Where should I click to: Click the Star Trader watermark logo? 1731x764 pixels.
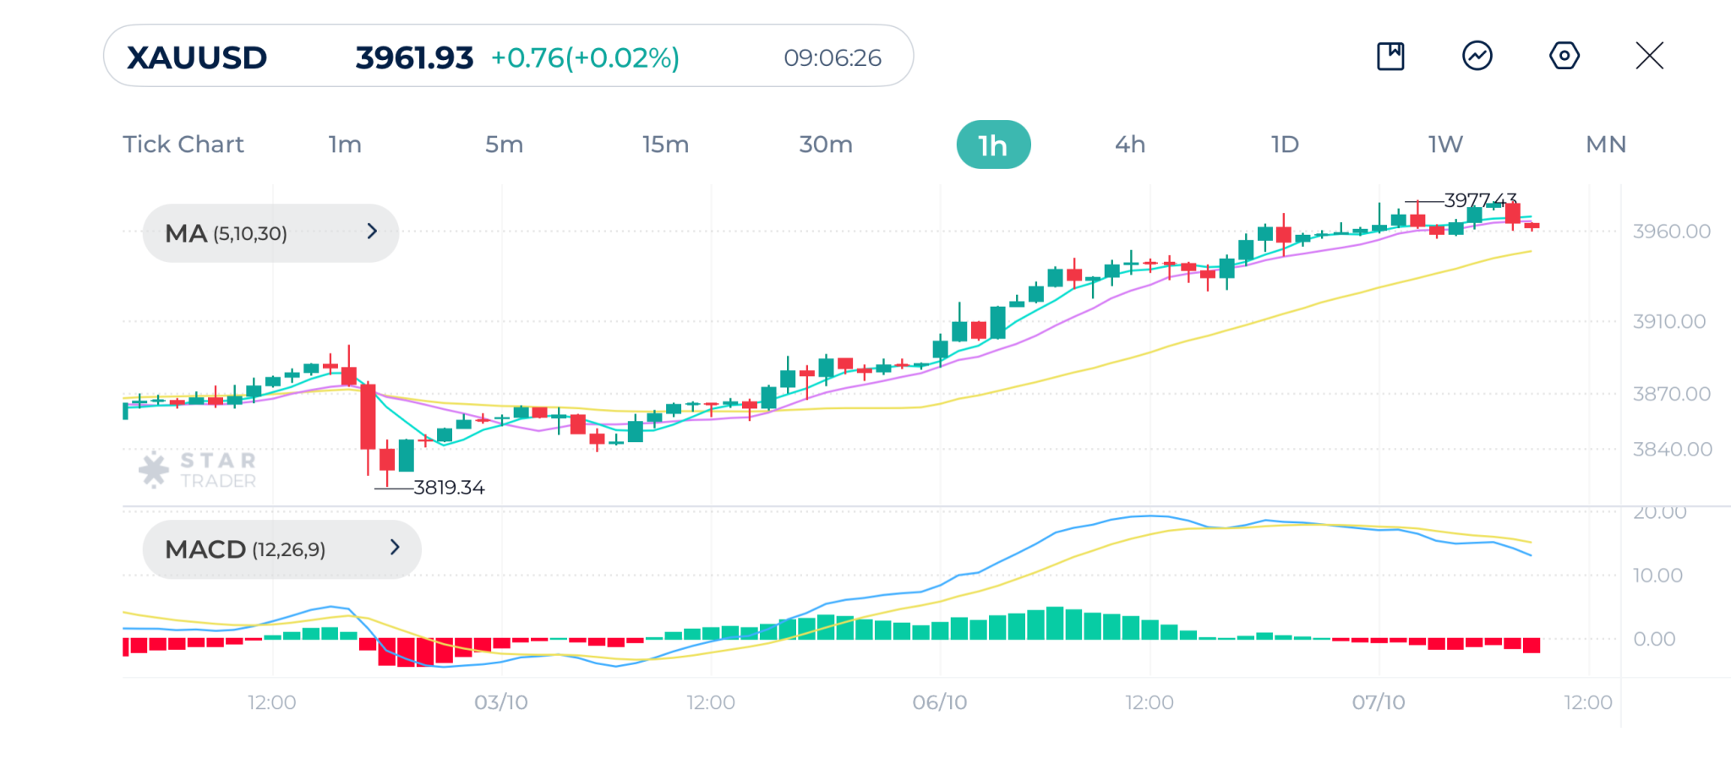tap(198, 470)
